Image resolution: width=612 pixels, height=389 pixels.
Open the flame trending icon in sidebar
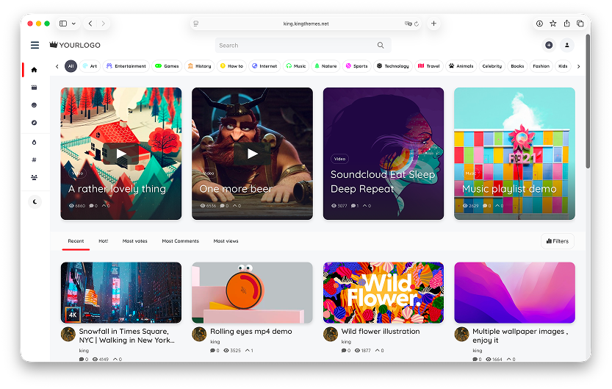pos(35,142)
